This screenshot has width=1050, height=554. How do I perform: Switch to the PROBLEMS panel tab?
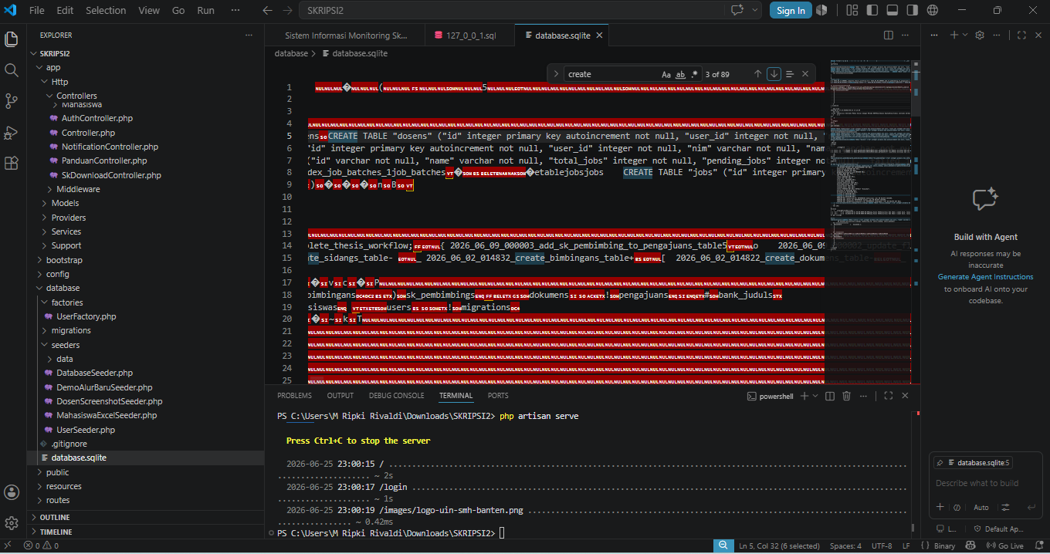(294, 396)
